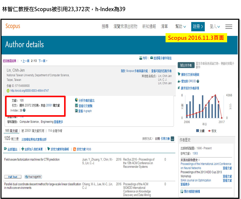This screenshot has width=241, height=199.
Task: Click 查看更多 next to subject areas
Action: (58, 122)
